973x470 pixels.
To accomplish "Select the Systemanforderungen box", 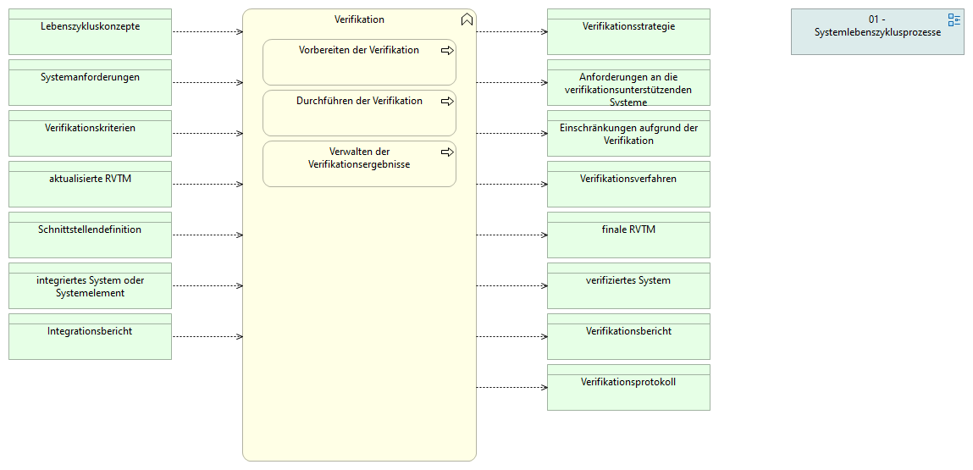I will pyautogui.click(x=90, y=83).
